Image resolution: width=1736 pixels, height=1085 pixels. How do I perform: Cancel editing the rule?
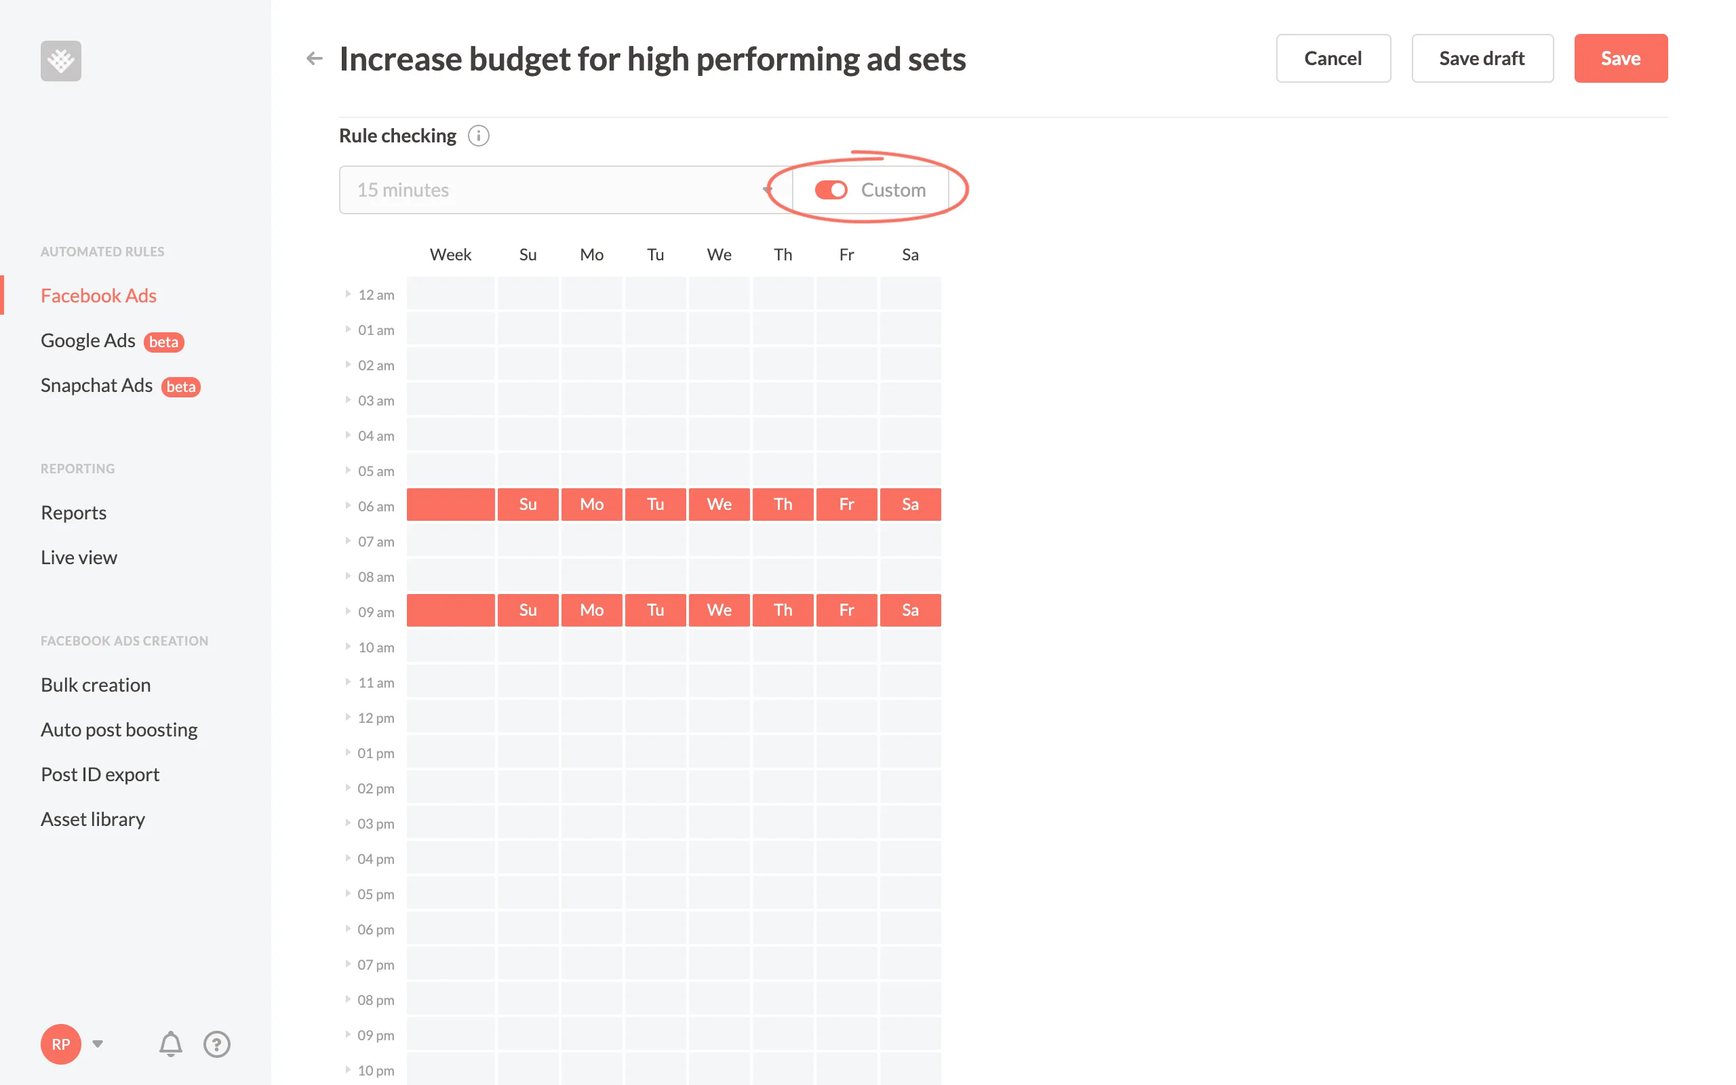tap(1333, 58)
